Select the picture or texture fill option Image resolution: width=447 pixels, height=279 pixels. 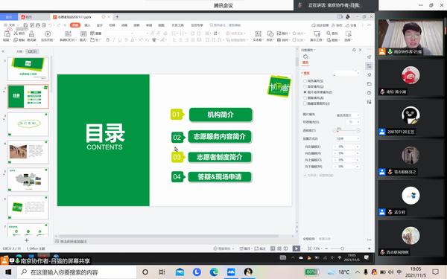[305, 92]
